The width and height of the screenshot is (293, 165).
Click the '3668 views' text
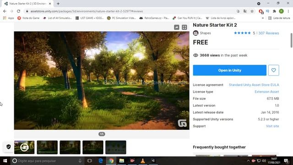(210, 55)
